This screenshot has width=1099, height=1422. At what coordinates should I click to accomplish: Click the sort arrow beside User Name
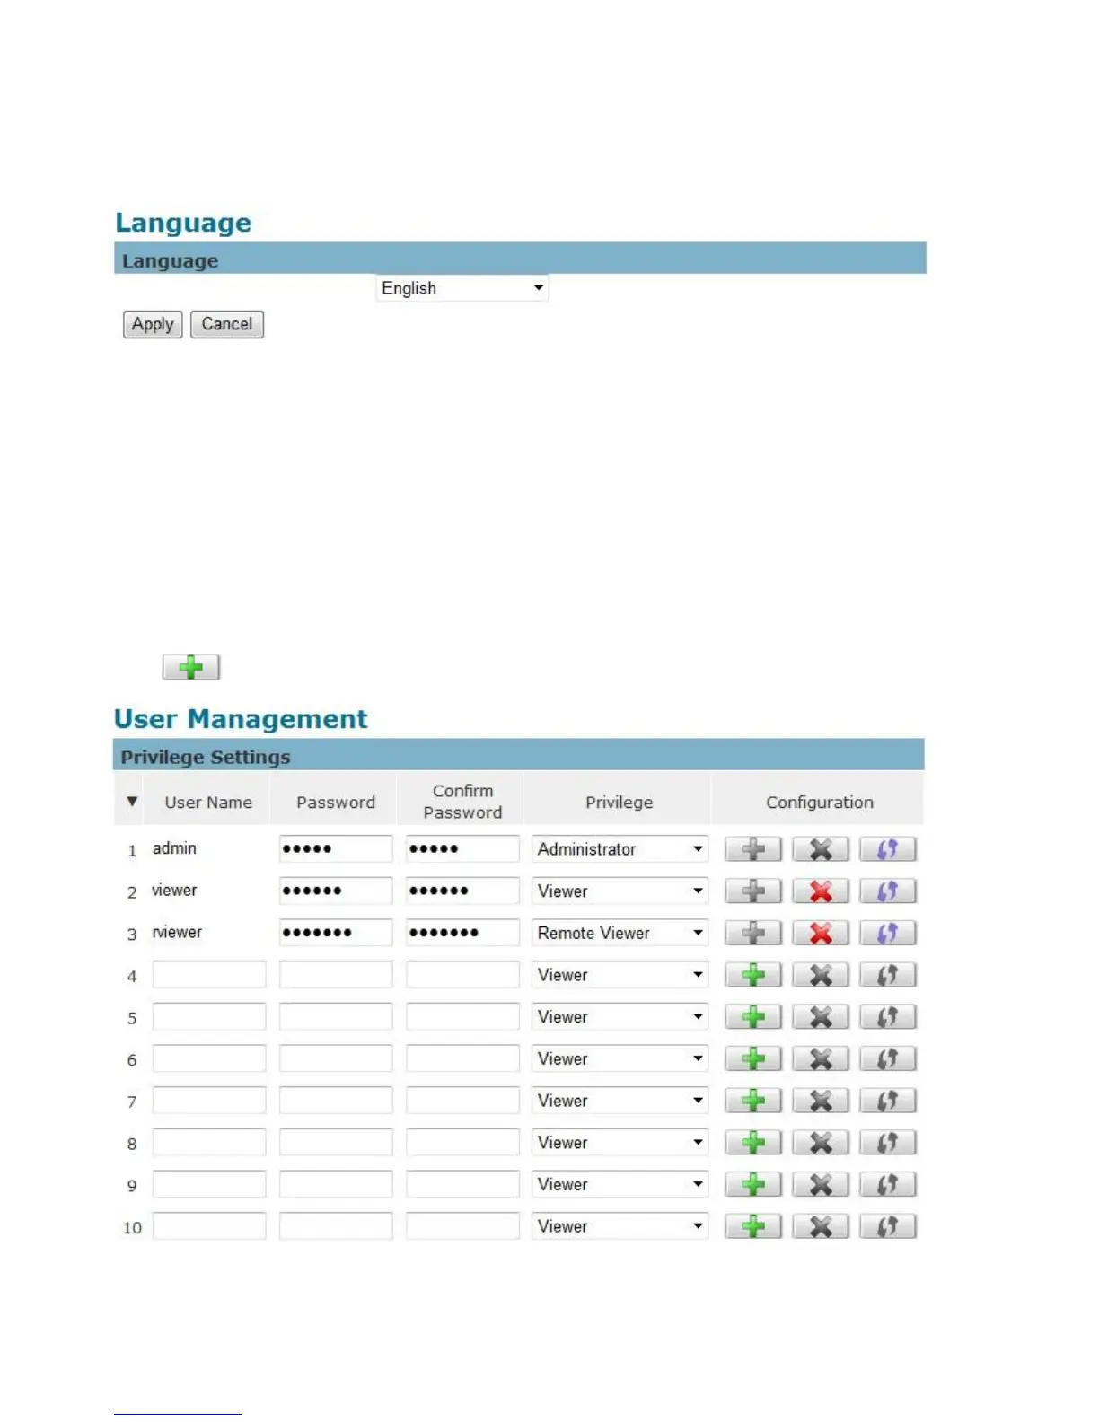(x=132, y=802)
